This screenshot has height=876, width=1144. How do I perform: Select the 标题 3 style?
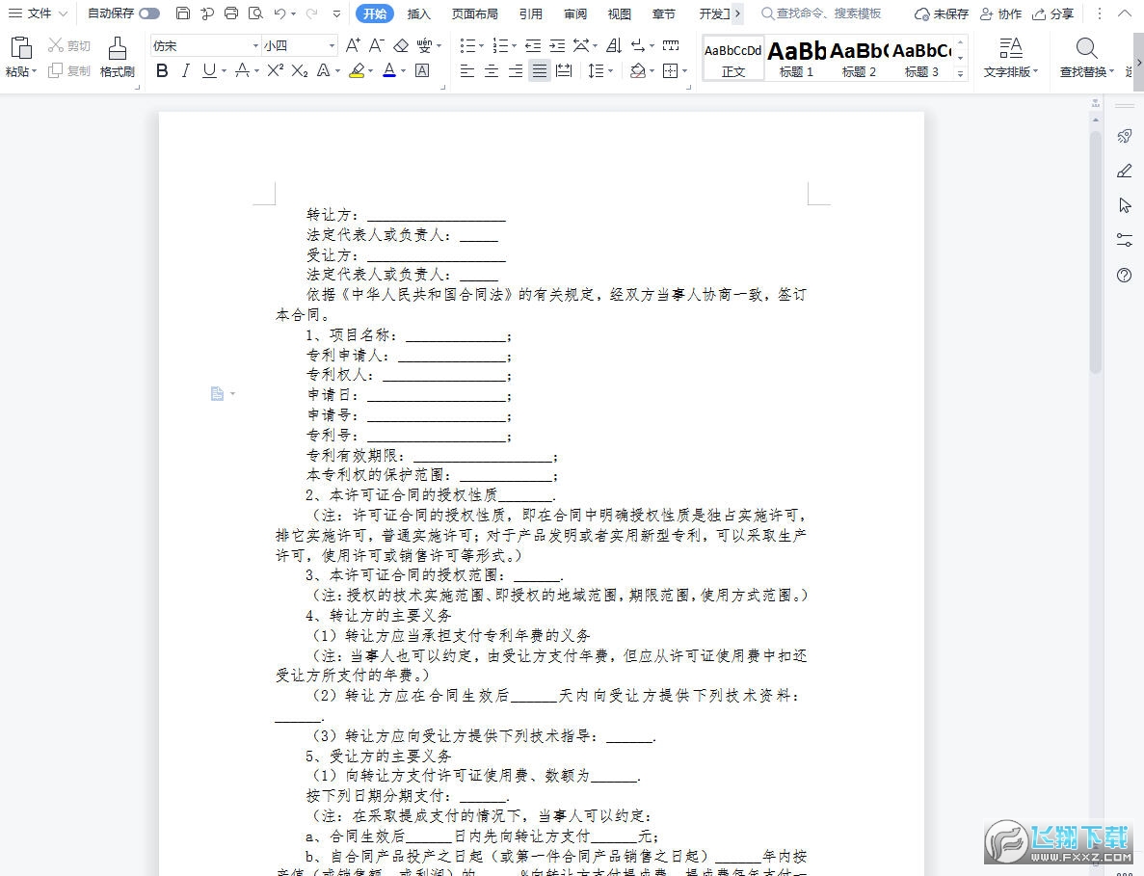pyautogui.click(x=921, y=58)
